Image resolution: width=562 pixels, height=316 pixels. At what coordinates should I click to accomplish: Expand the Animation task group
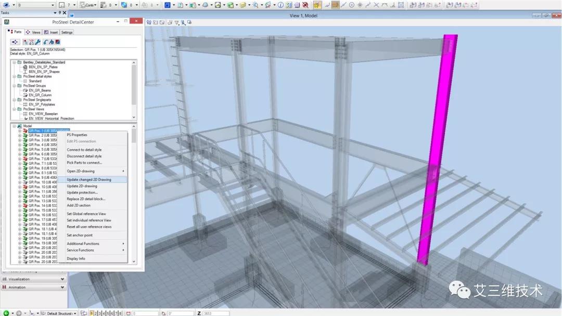click(33, 287)
